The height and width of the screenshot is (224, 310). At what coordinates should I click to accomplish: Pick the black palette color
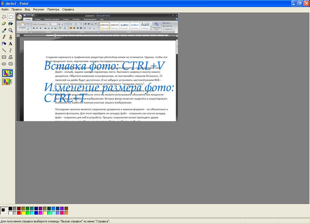click(x=10, y=209)
